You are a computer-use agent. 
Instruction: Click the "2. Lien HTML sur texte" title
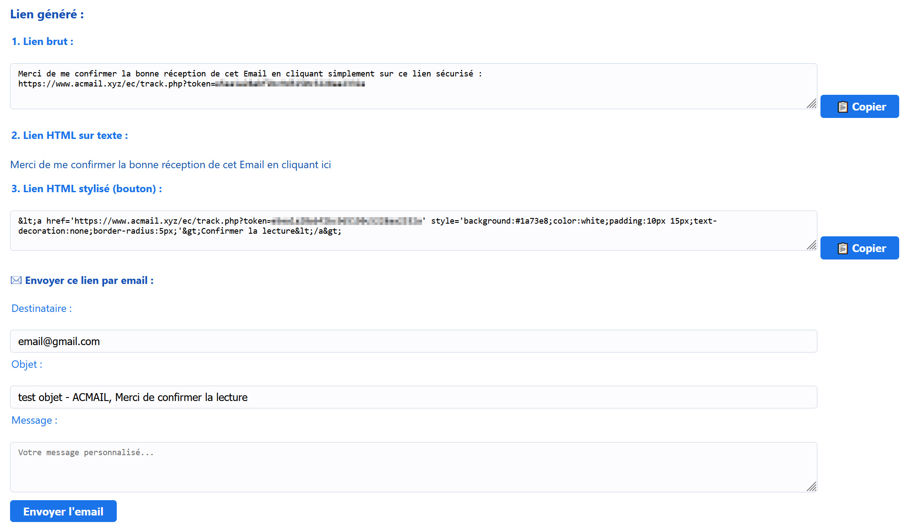pyautogui.click(x=70, y=135)
